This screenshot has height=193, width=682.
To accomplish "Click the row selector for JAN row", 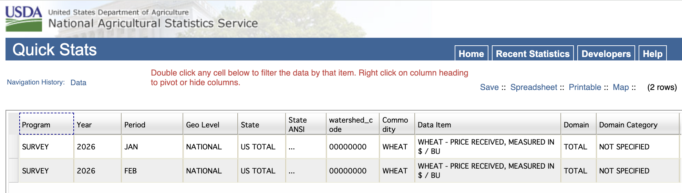I will [14, 147].
